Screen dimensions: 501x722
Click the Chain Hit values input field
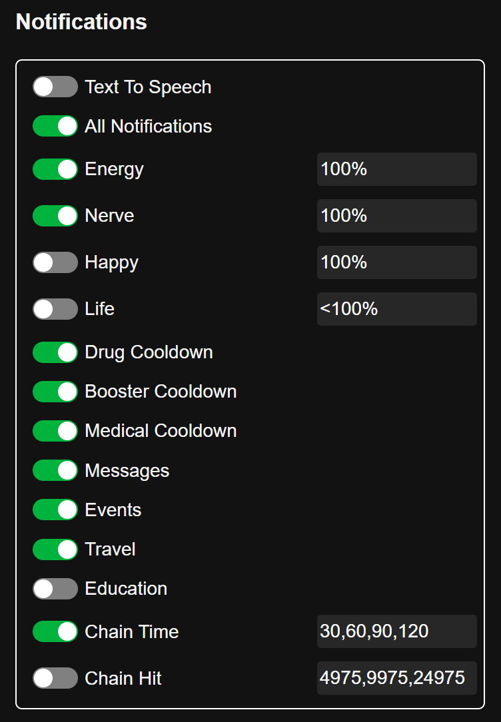tap(396, 677)
